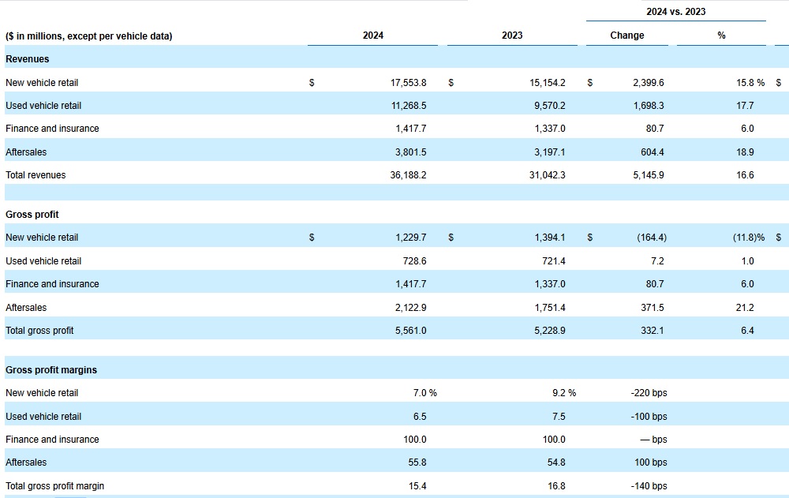789x498 pixels.
Task: Select total revenues value 36,188.2
Action: click(x=408, y=175)
